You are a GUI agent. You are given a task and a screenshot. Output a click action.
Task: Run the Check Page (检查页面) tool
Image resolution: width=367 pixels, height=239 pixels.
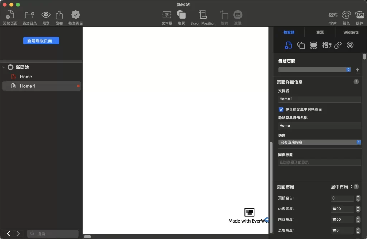pos(75,15)
